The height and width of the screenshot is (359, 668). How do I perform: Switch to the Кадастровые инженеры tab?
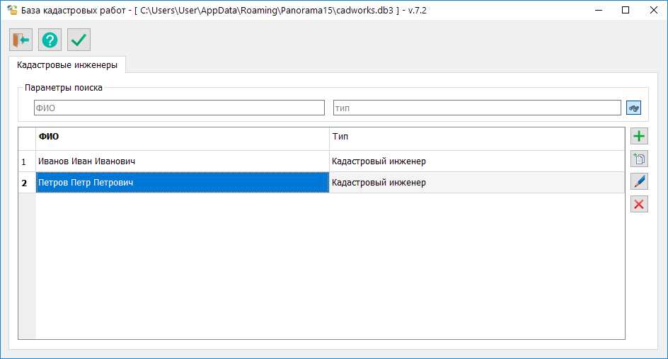click(x=67, y=65)
